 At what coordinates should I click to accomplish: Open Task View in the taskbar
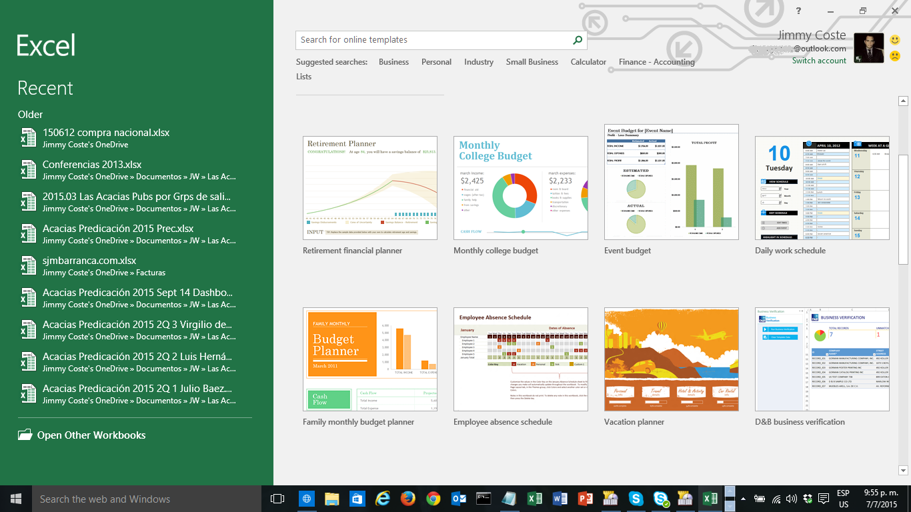tap(277, 499)
